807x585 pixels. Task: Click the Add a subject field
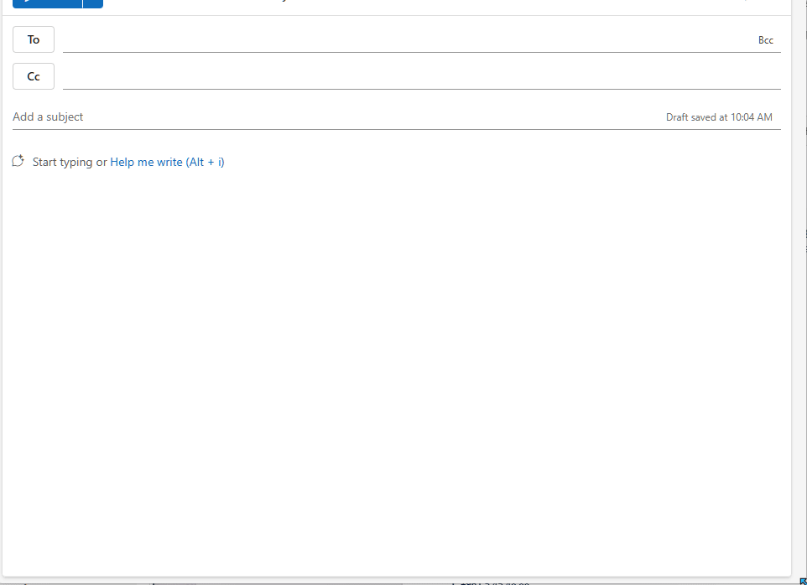(x=335, y=117)
